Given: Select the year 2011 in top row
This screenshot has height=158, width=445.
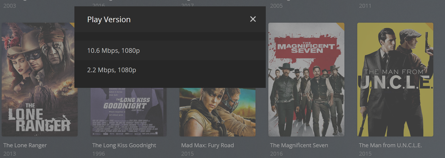Looking at the screenshot, I should pos(365,6).
